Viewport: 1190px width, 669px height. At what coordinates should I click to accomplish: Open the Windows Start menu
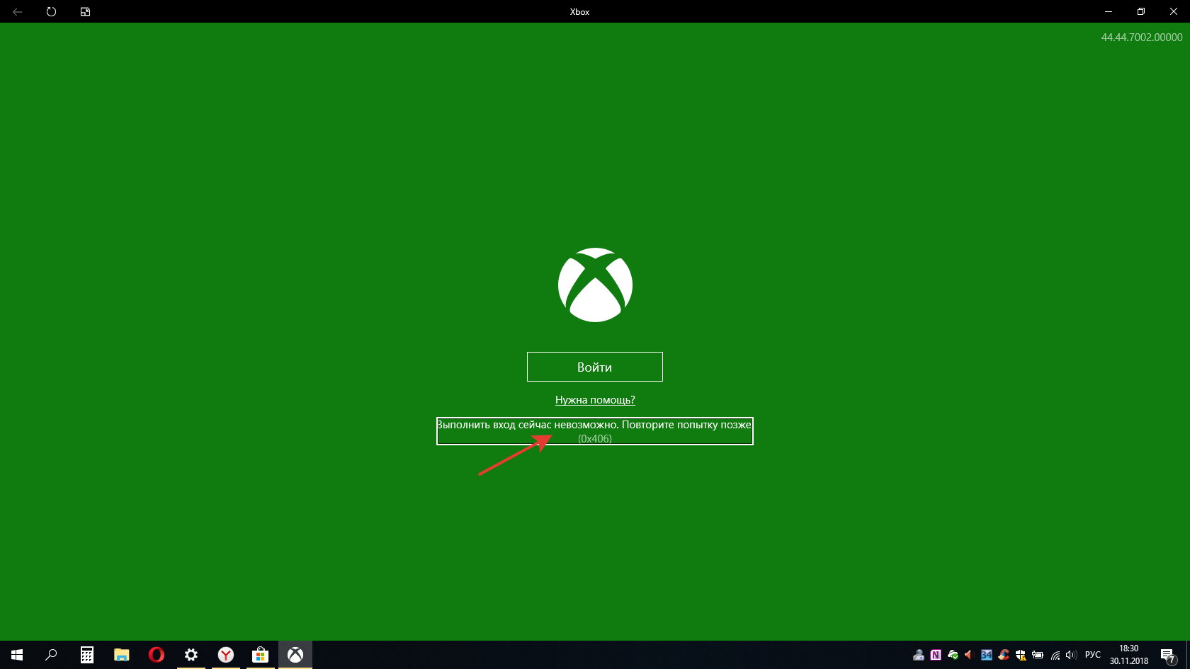pyautogui.click(x=17, y=655)
